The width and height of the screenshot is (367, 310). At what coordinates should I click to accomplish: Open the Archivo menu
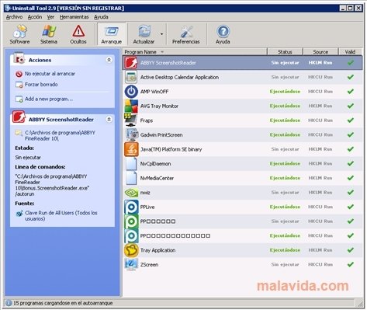click(x=14, y=17)
